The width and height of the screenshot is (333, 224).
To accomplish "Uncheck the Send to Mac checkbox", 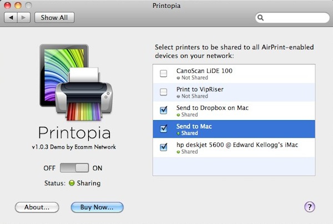I will pyautogui.click(x=164, y=129).
